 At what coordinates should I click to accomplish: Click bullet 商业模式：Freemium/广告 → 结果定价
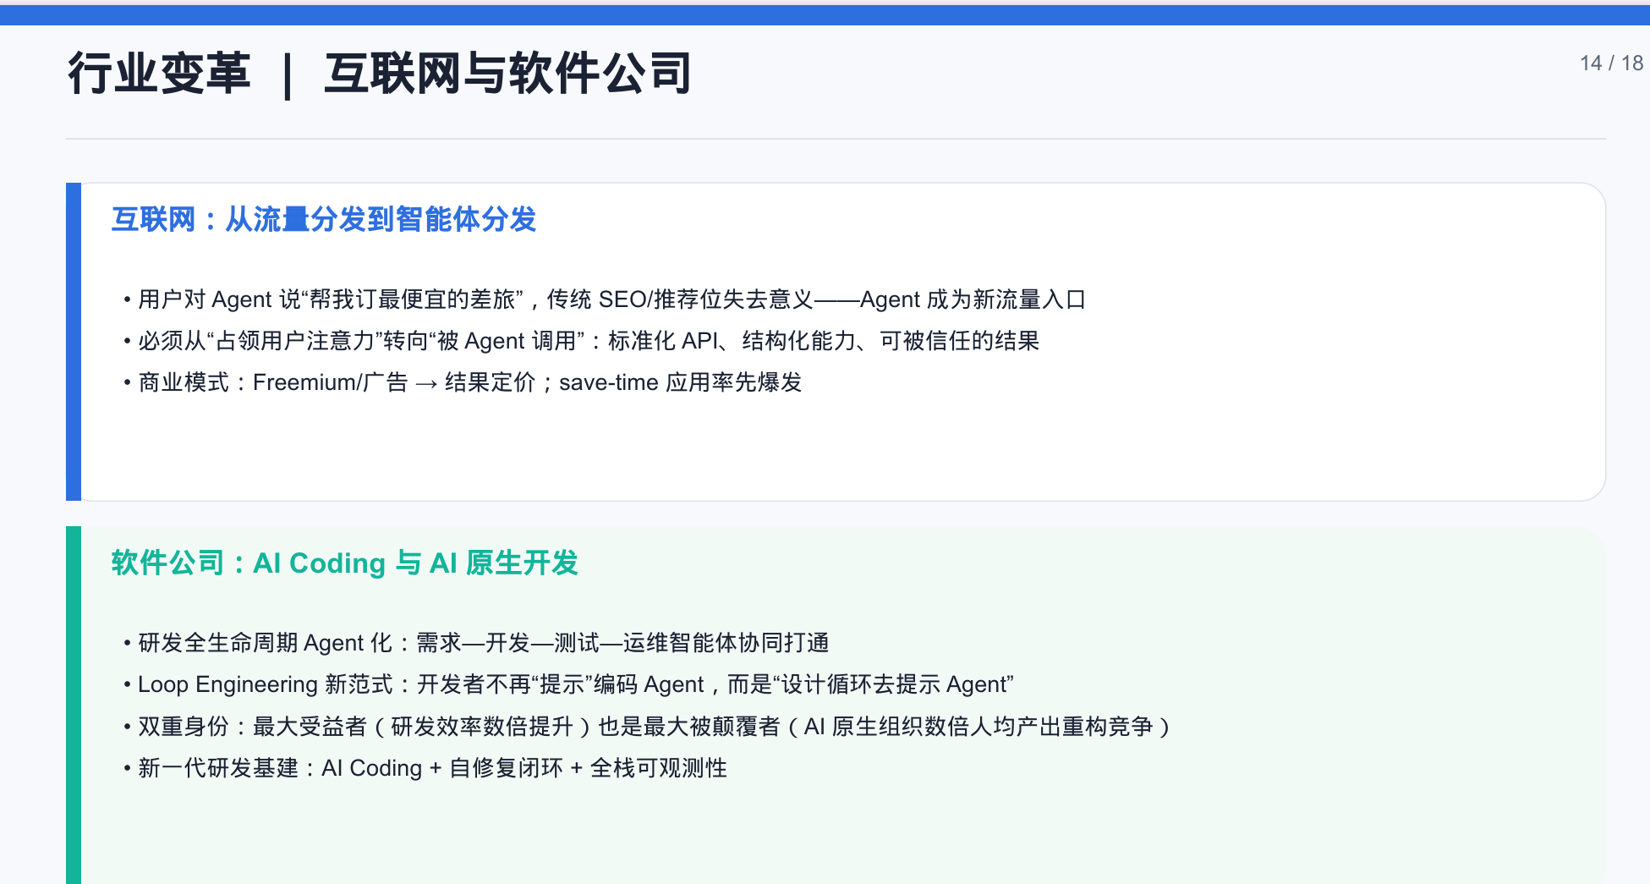pos(463,382)
